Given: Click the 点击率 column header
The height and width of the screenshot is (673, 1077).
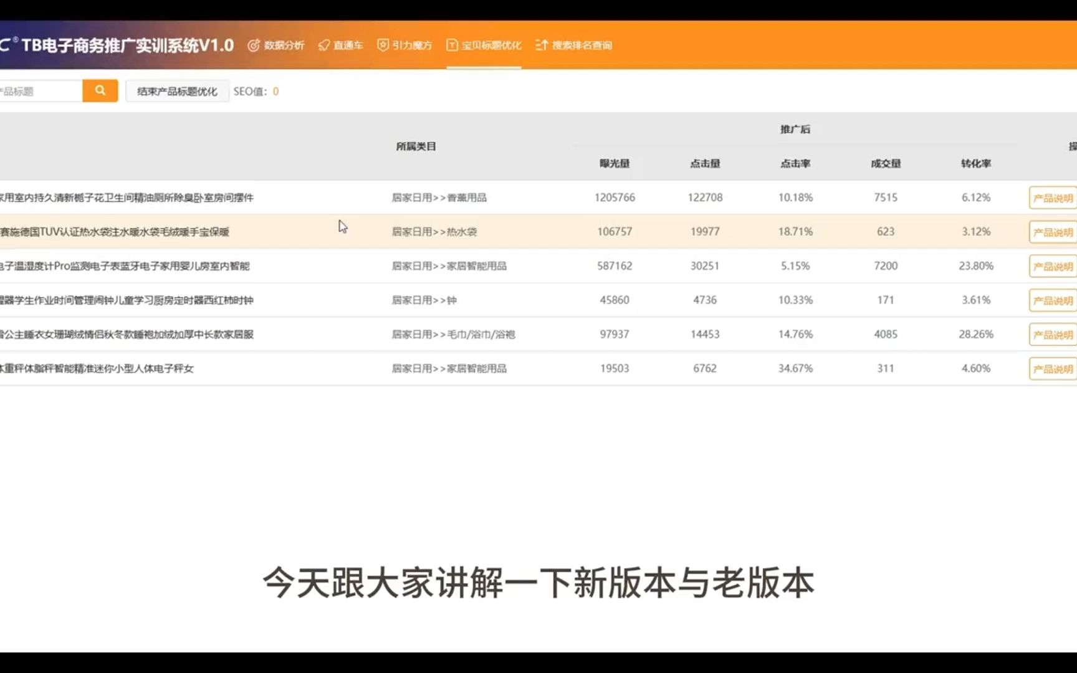Looking at the screenshot, I should coord(795,163).
